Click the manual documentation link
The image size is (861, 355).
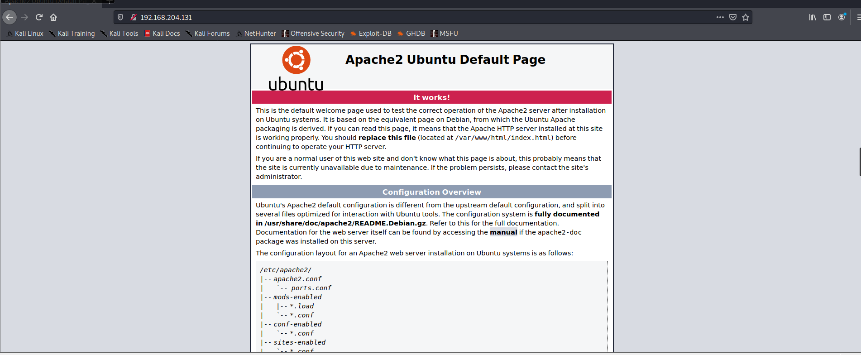point(503,232)
